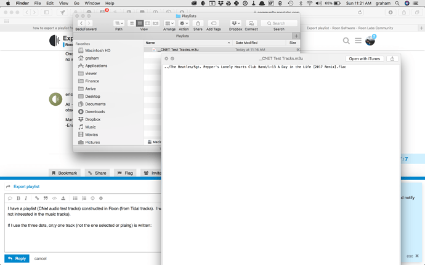The height and width of the screenshot is (265, 425).
Task: Open the user avatar notifications menu
Action: click(370, 41)
